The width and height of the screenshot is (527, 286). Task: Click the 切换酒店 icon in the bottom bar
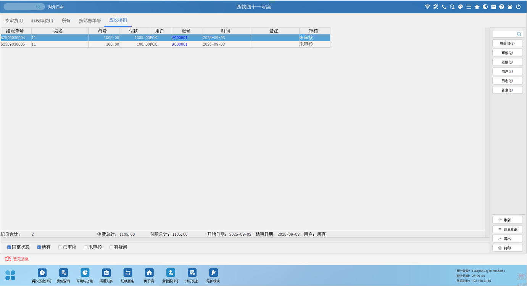(127, 273)
